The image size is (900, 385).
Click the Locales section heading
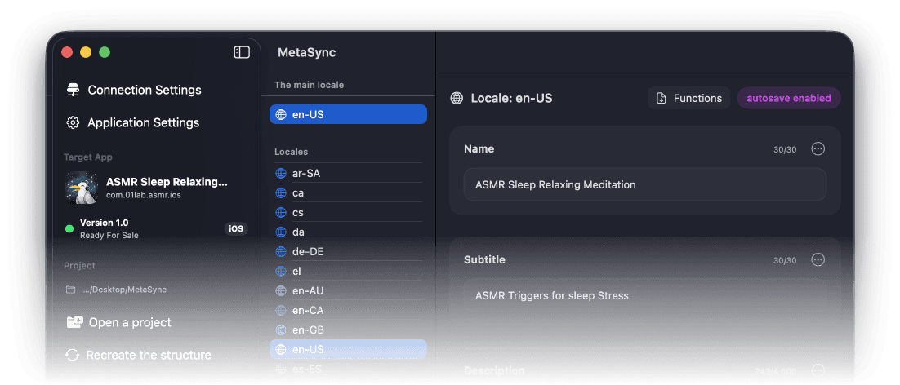pyautogui.click(x=291, y=152)
